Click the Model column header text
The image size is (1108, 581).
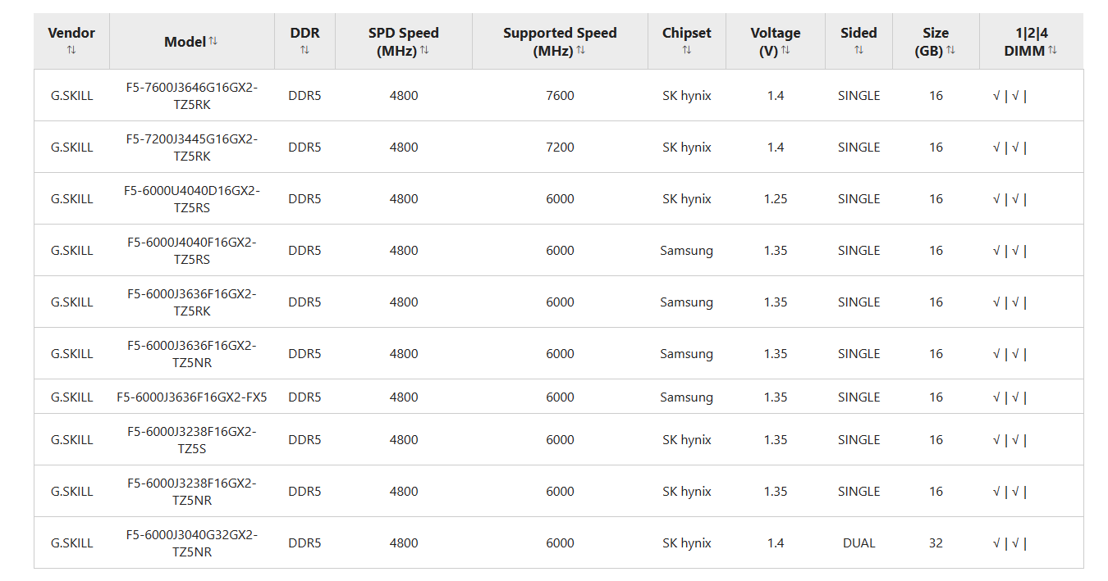(185, 42)
